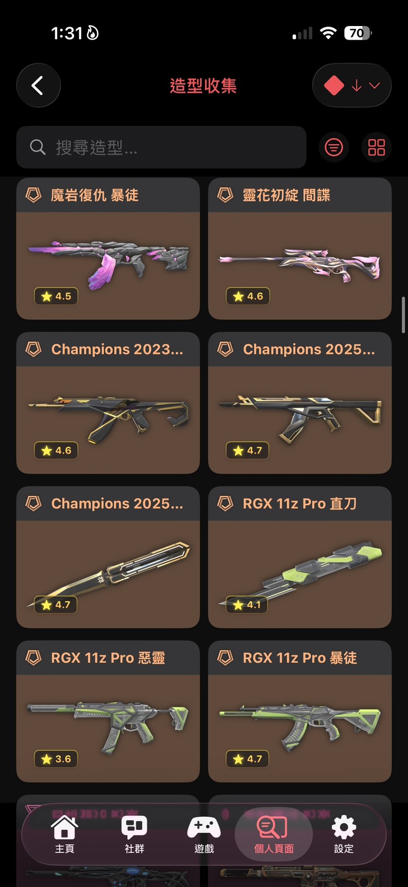The width and height of the screenshot is (408, 887).
Task: Switch to grid layout view icon
Action: (376, 147)
